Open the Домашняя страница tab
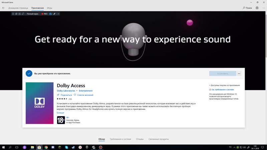 pos(18,8)
